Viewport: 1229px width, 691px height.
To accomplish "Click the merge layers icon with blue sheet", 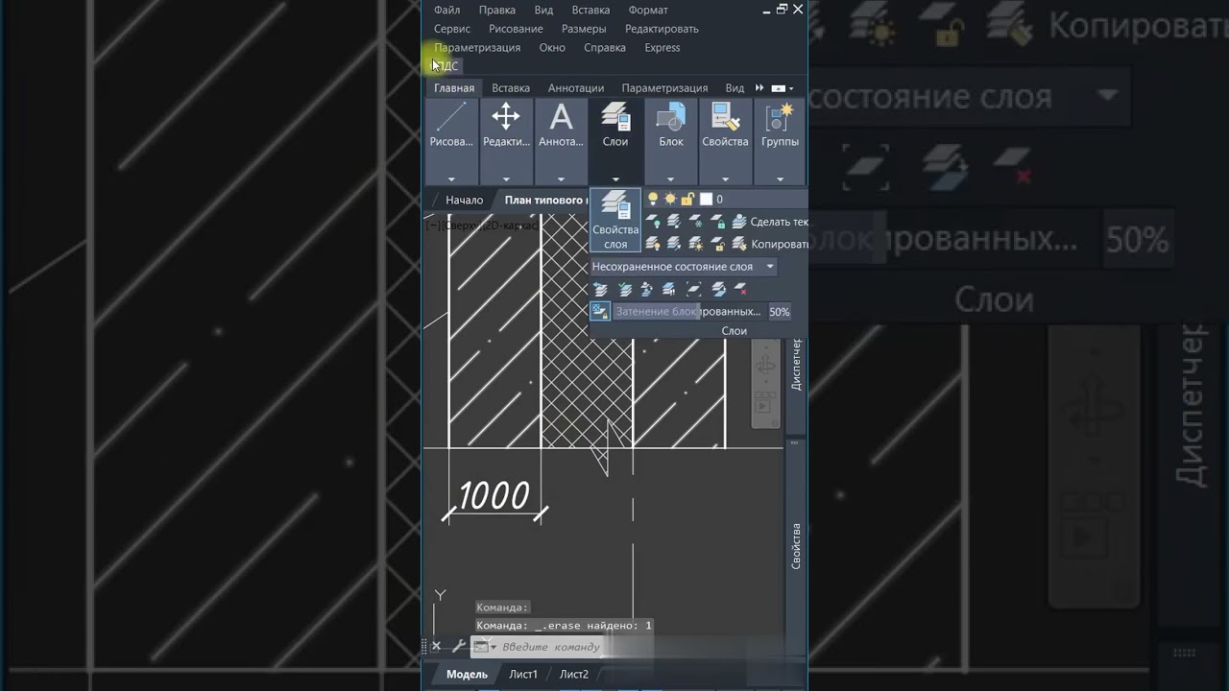I will click(x=717, y=289).
